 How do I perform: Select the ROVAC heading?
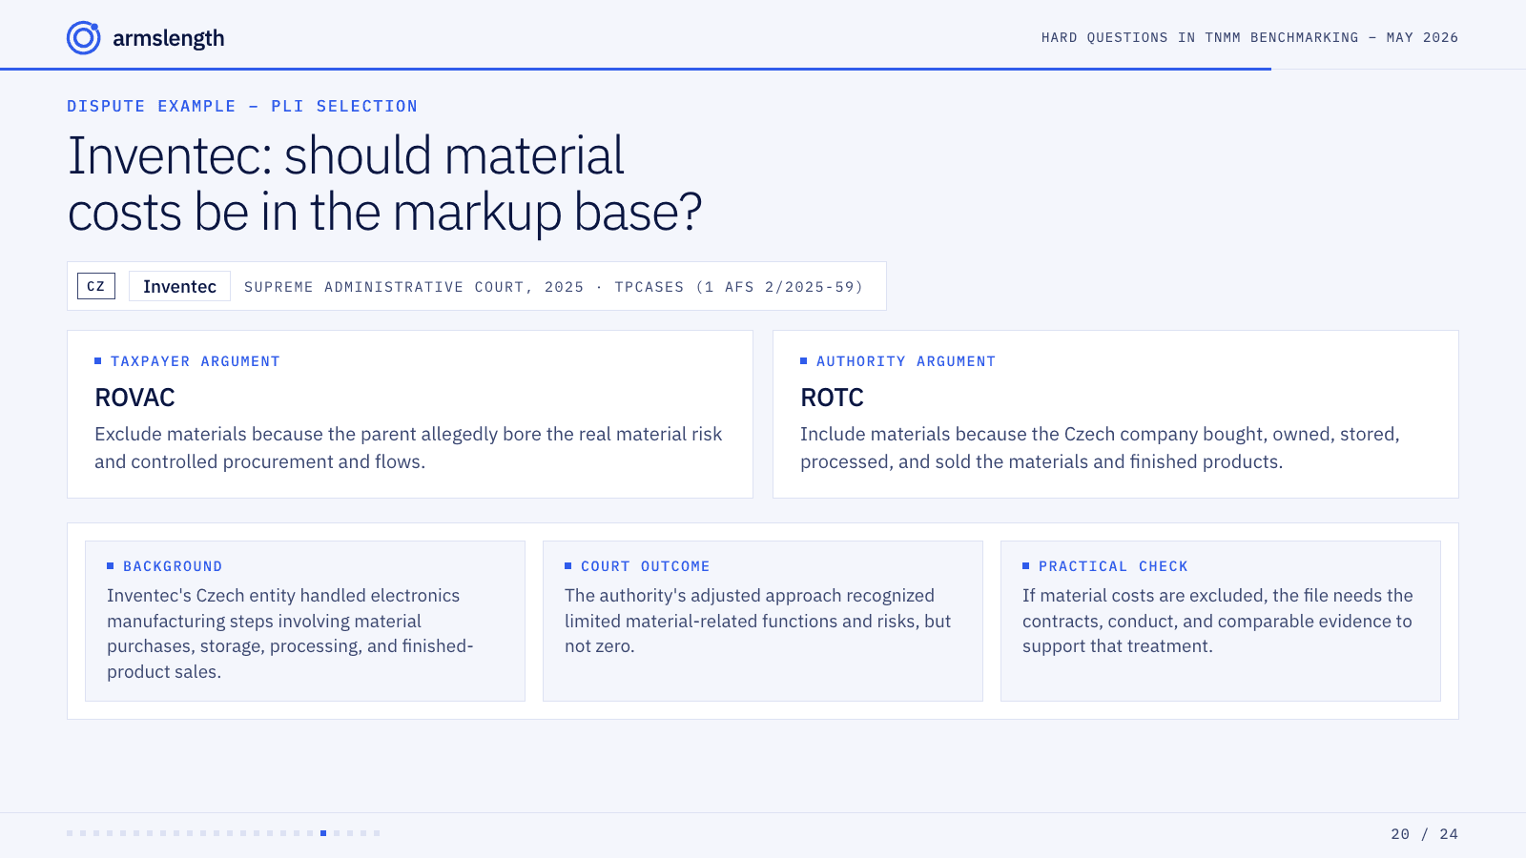point(134,398)
